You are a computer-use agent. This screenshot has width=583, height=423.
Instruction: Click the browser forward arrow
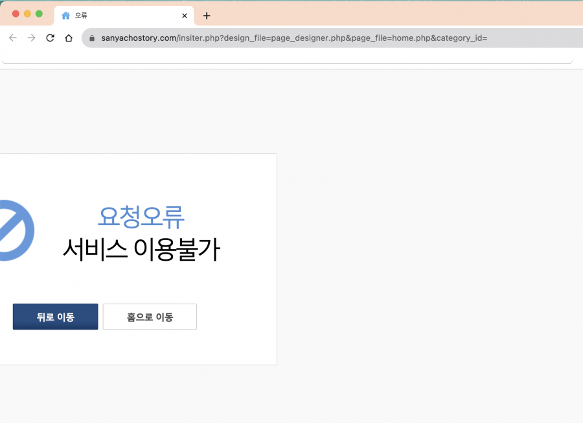point(31,38)
